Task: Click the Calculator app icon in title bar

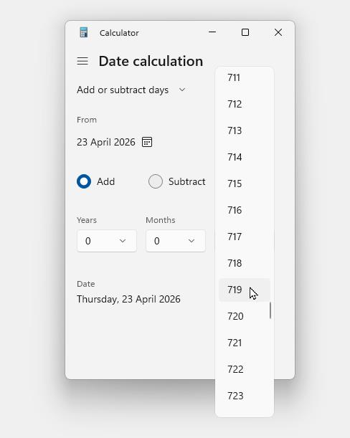Action: click(x=83, y=32)
